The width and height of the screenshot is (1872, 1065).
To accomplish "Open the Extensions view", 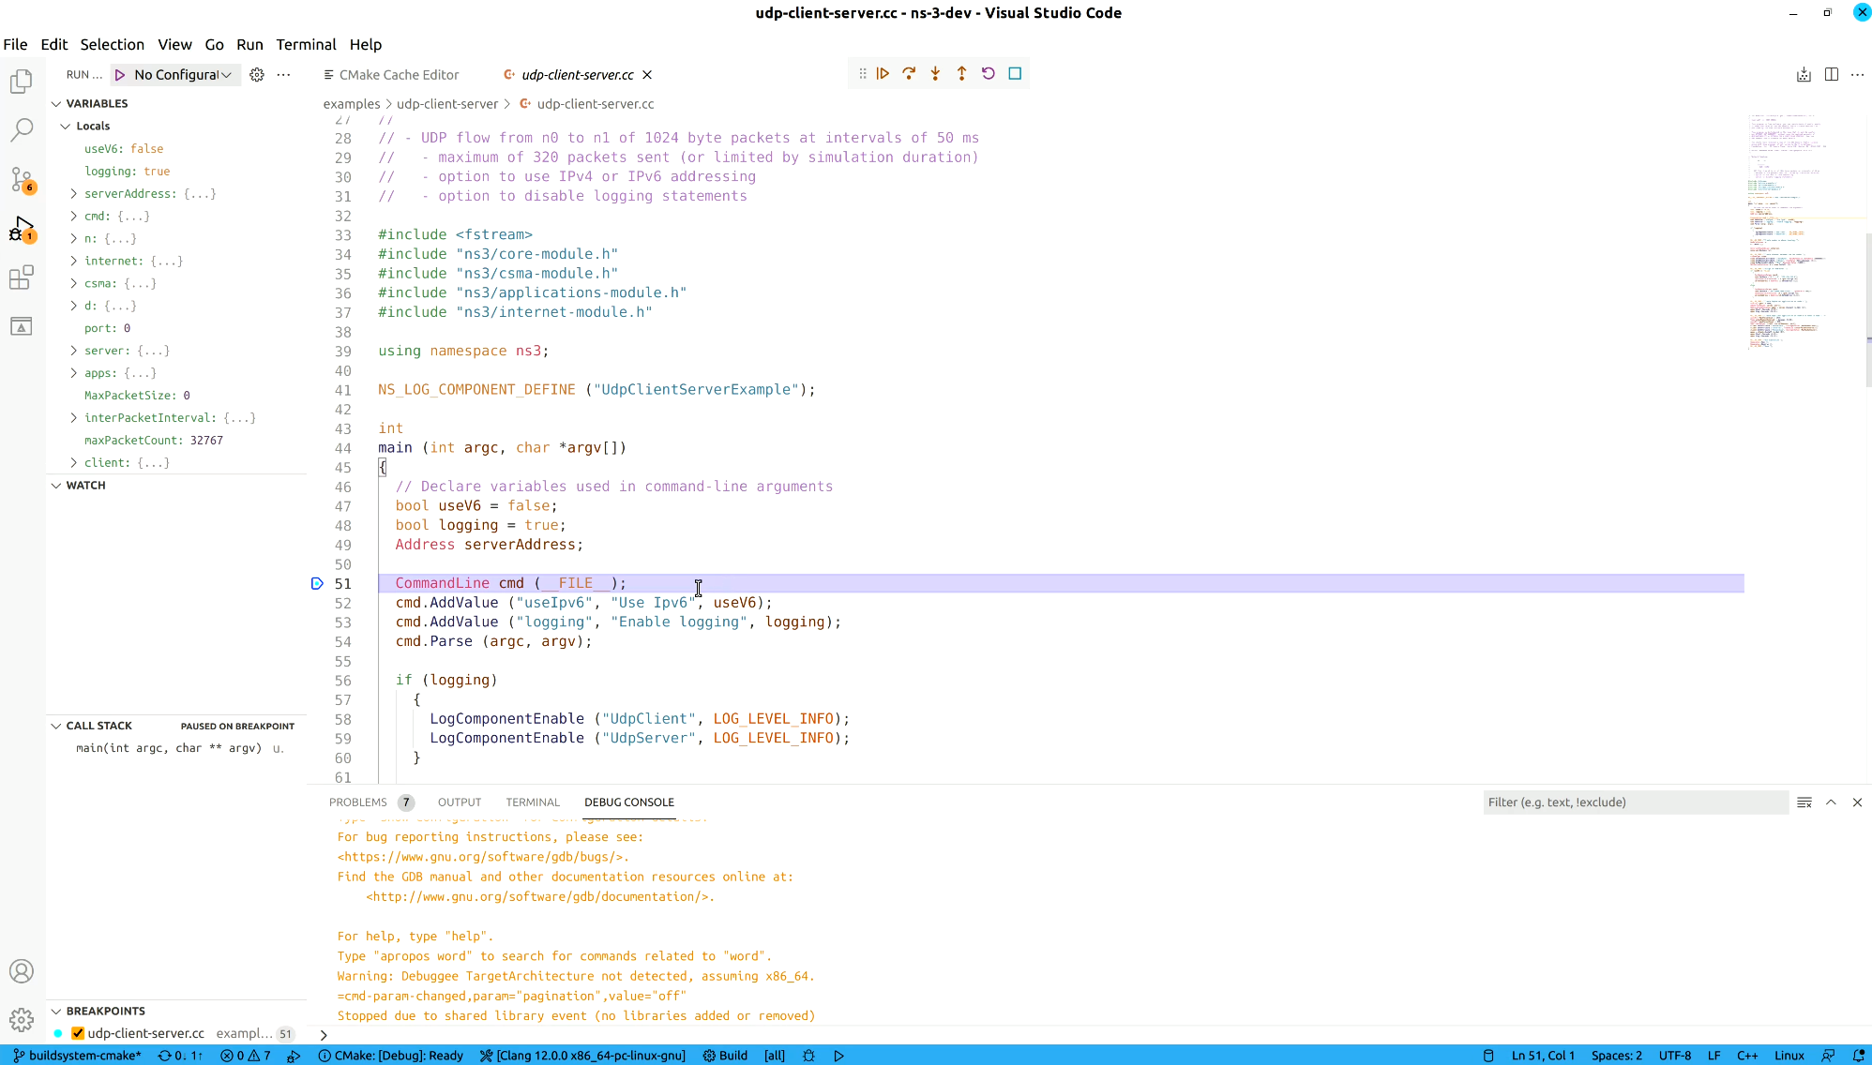I will point(22,277).
